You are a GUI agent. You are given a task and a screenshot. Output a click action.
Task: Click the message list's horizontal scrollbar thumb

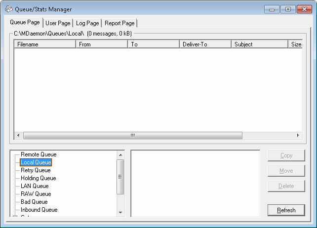click(x=132, y=135)
